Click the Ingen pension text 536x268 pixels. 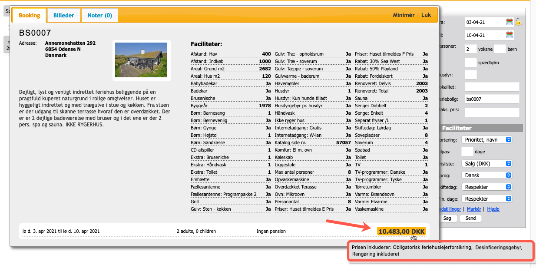(x=271, y=231)
